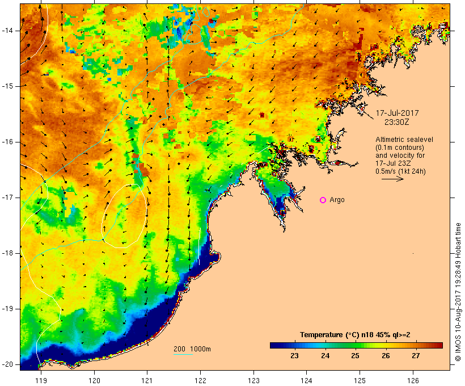Click longitude axis label '121'
Viewport: 465px width, 386px height.
tap(147, 381)
